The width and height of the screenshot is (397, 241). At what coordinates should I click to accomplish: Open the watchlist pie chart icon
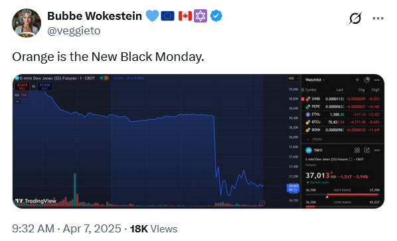point(366,80)
